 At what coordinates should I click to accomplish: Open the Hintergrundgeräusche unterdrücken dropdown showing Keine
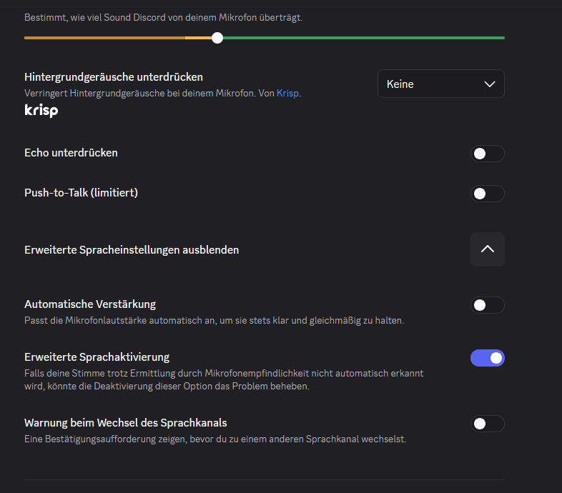[x=440, y=84]
